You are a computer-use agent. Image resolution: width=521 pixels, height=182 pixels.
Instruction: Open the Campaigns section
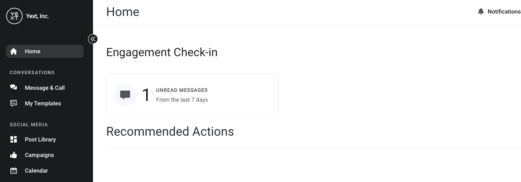coord(45,155)
